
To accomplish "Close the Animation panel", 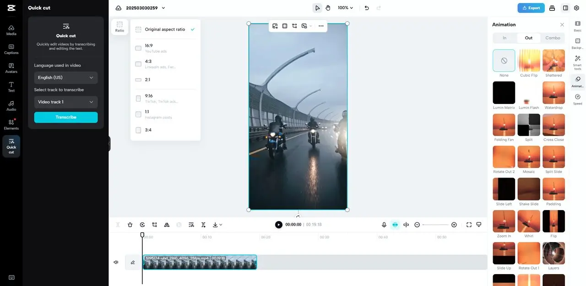I will [x=562, y=25].
